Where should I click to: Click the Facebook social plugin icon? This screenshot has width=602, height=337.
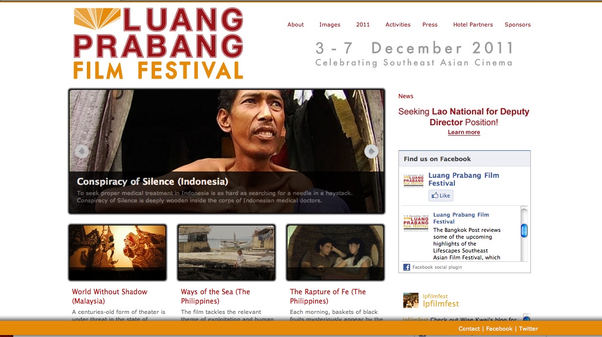click(x=407, y=267)
